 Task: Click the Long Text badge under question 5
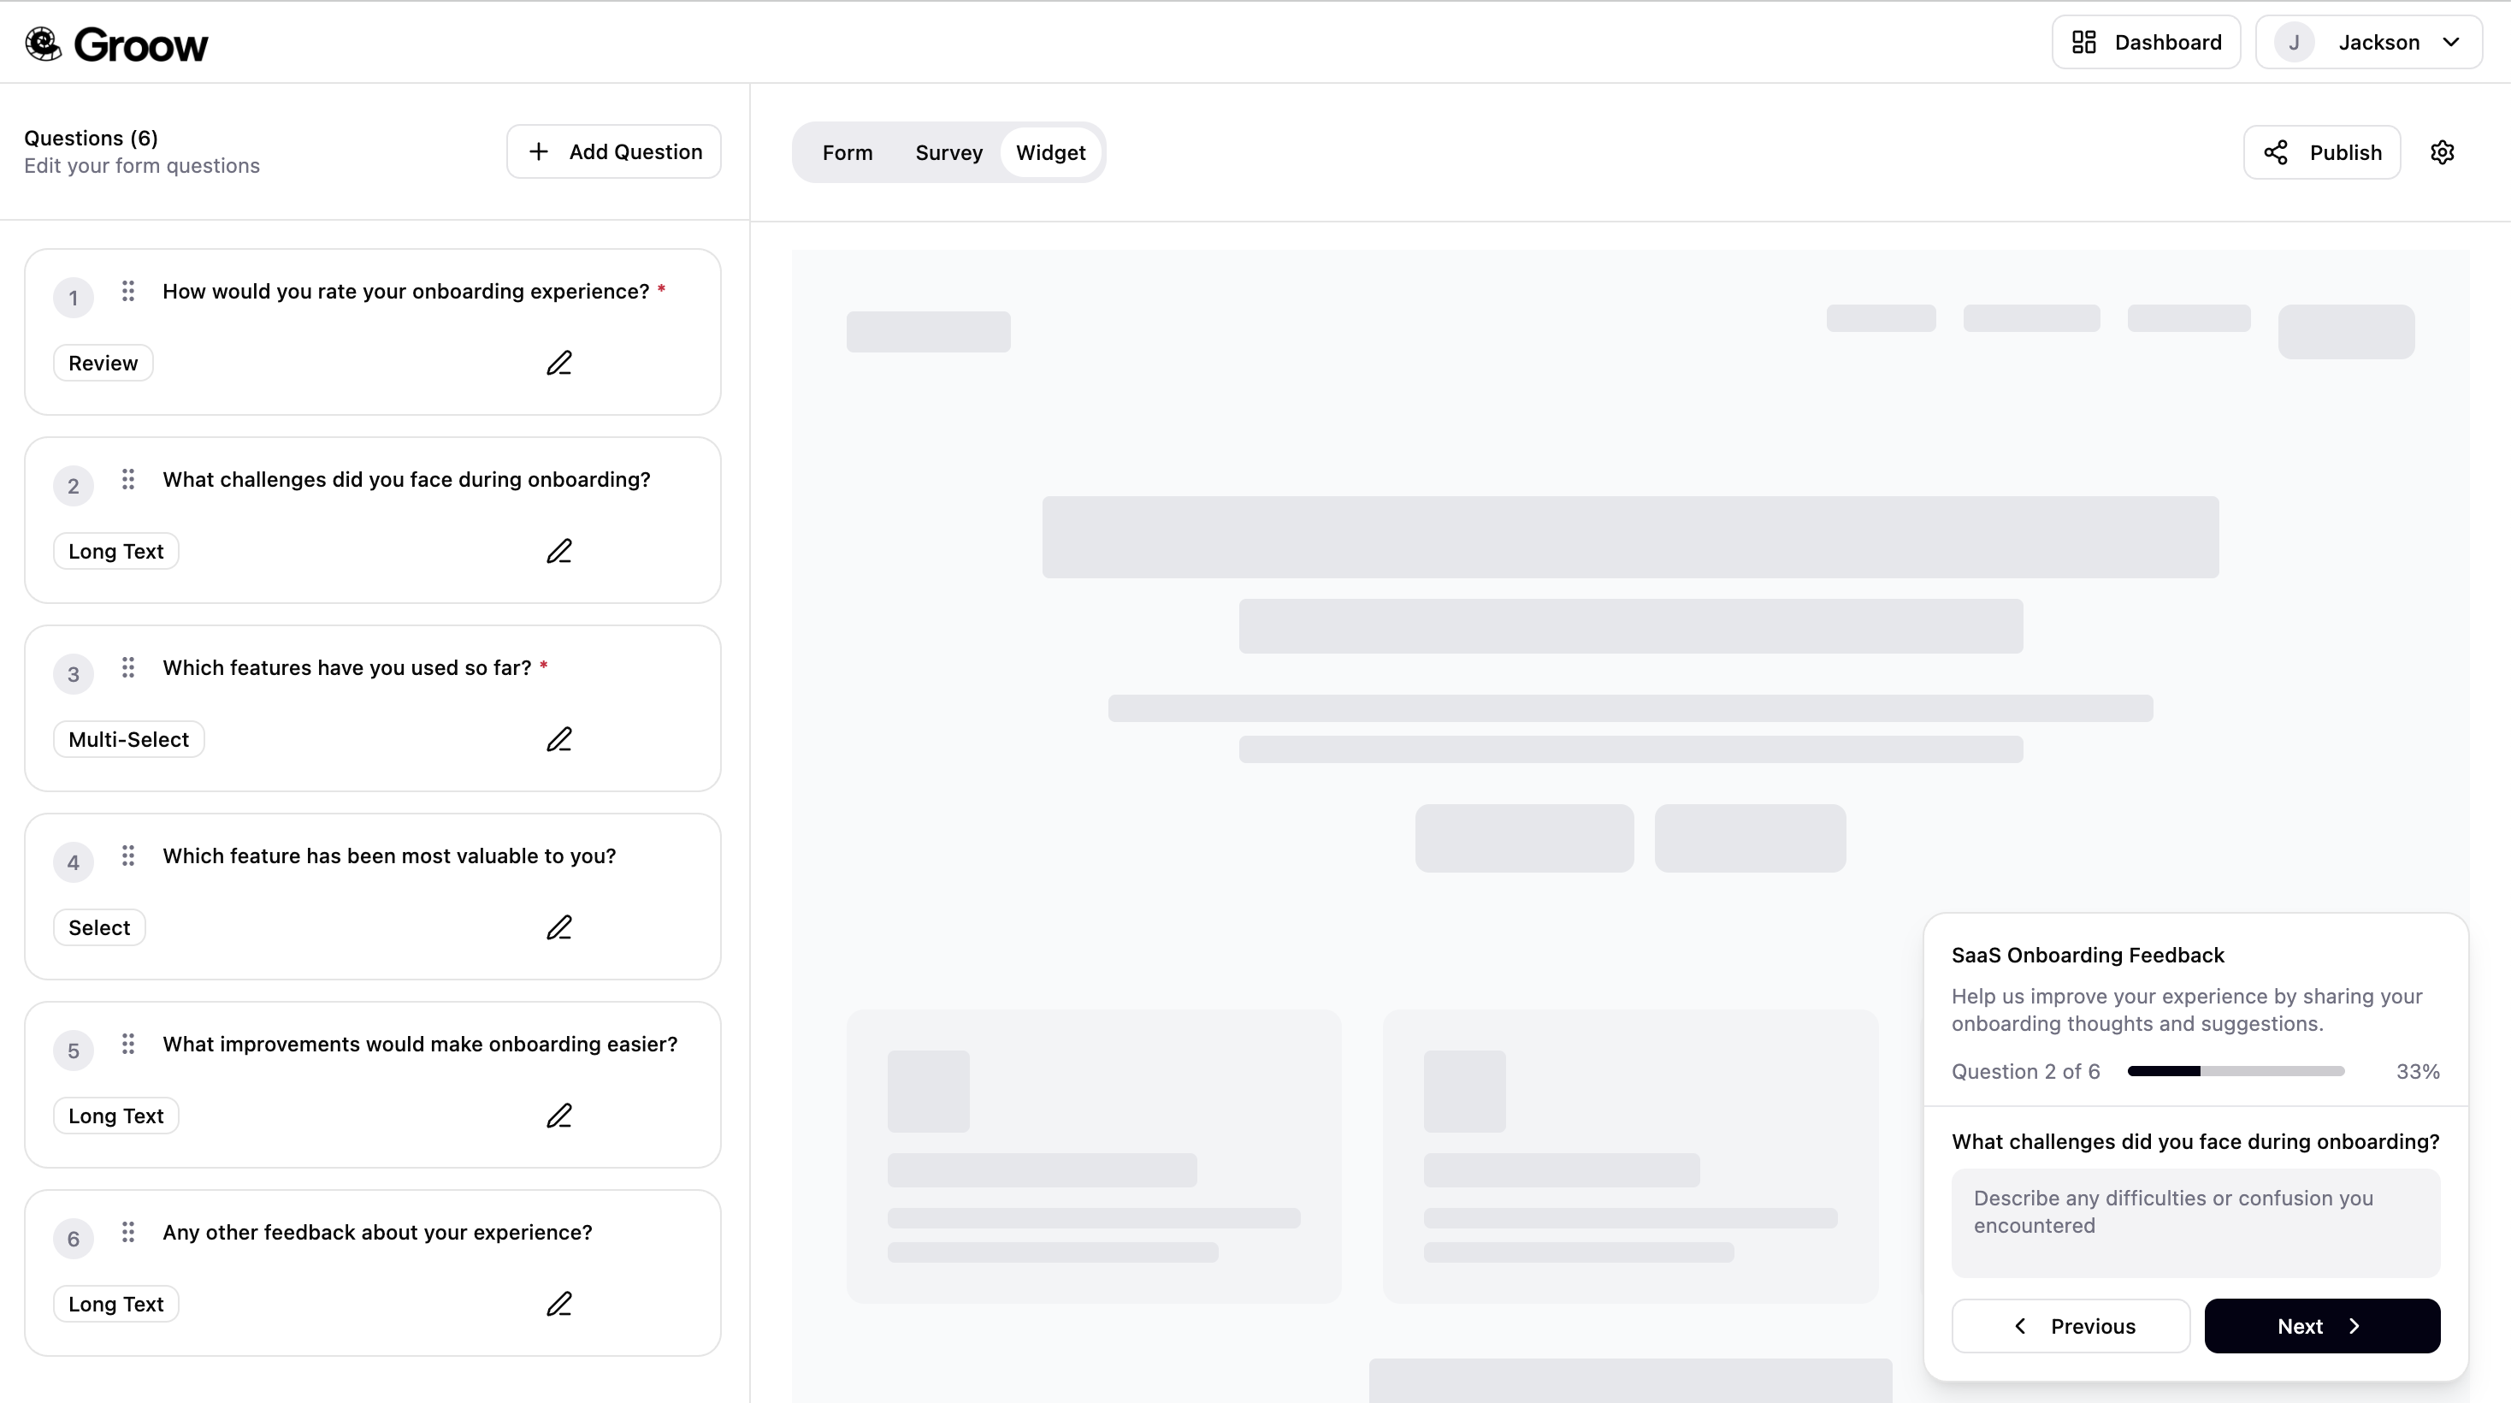(115, 1115)
